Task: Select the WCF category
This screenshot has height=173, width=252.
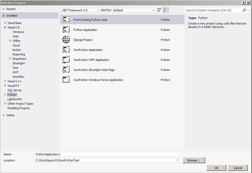Action: 16,72
